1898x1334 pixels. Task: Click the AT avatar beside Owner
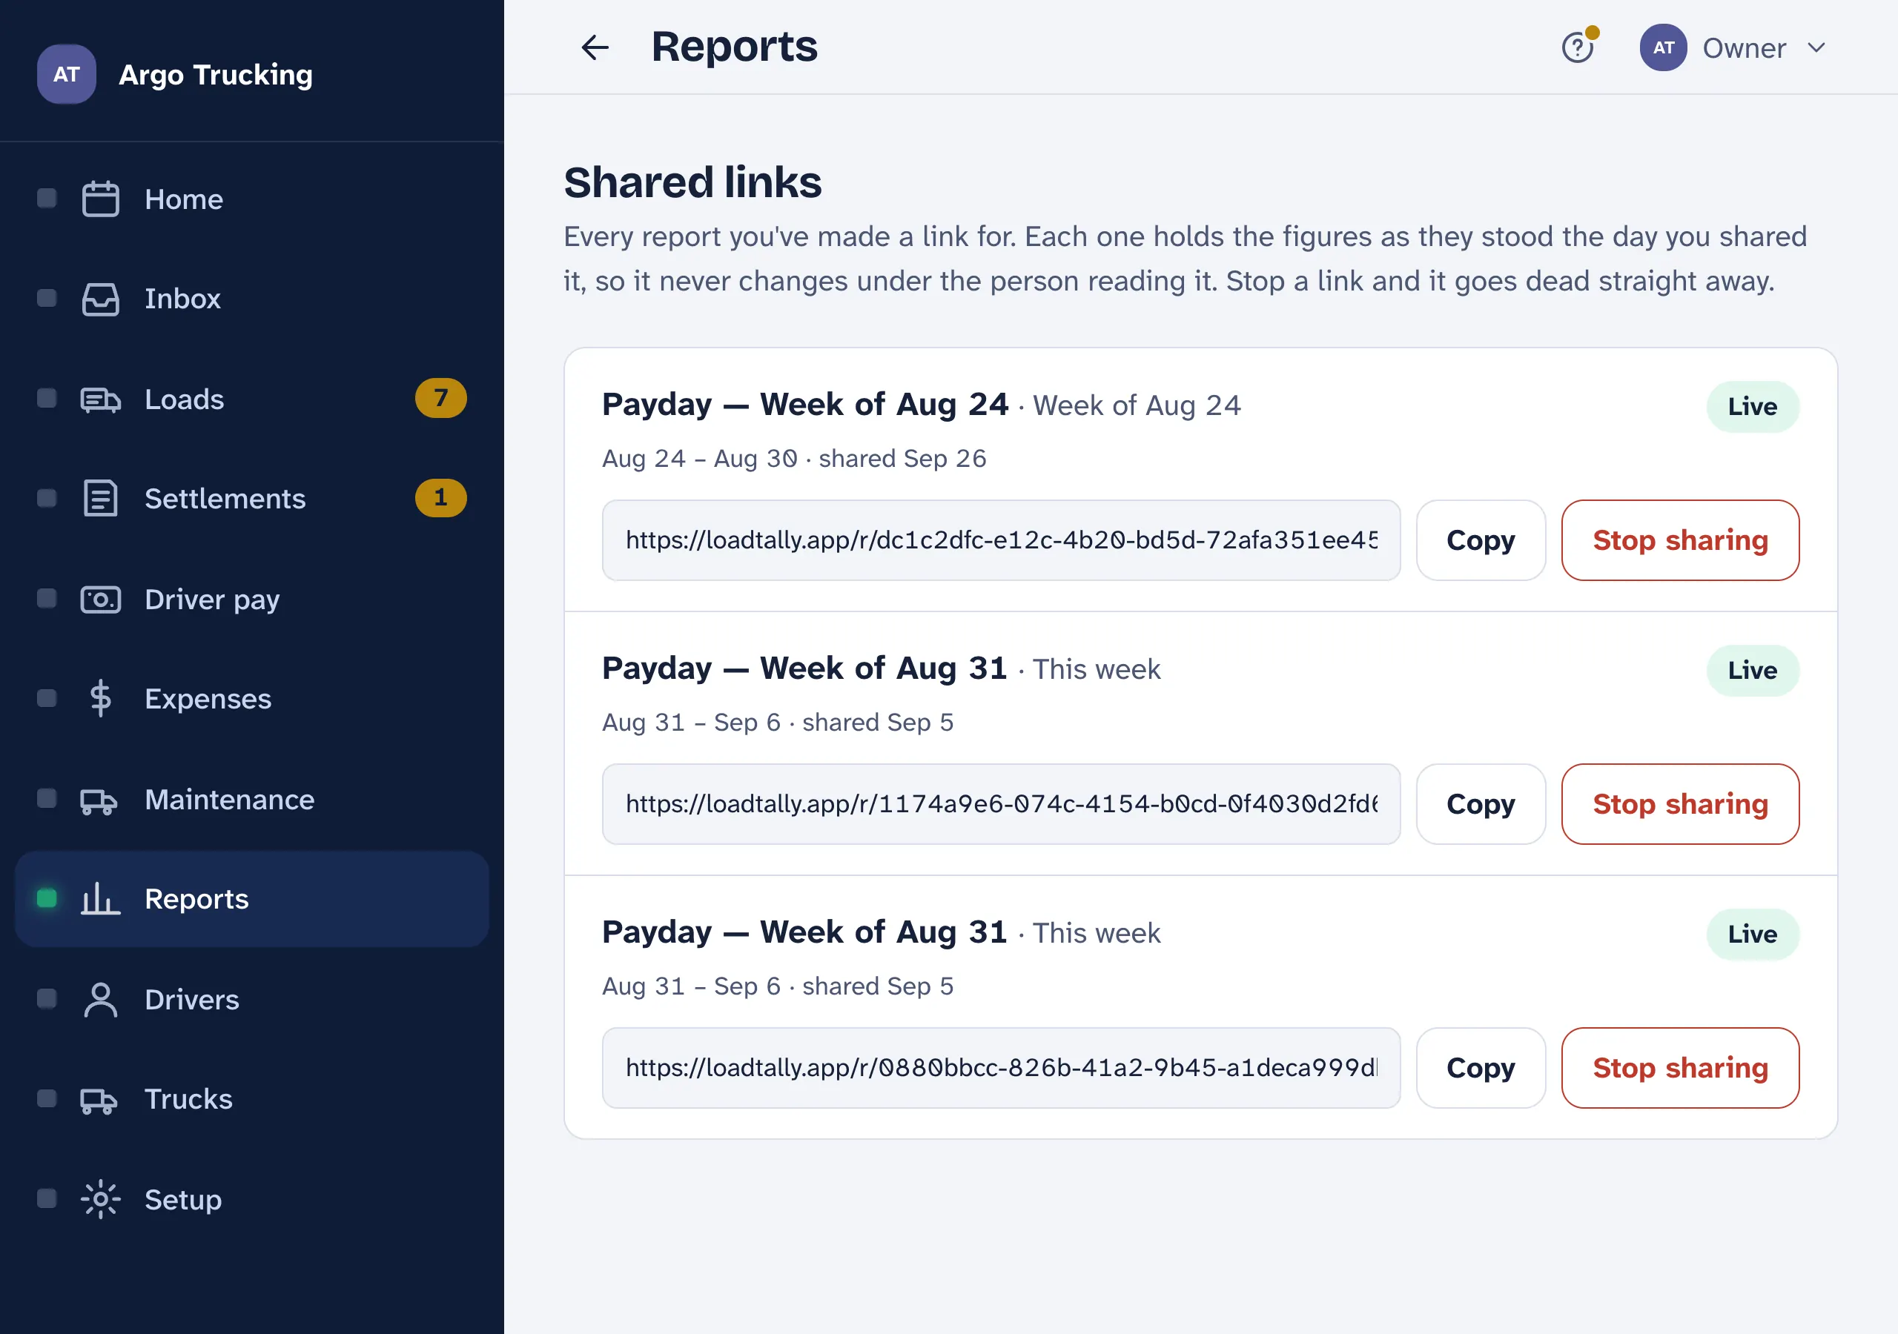click(x=1663, y=47)
